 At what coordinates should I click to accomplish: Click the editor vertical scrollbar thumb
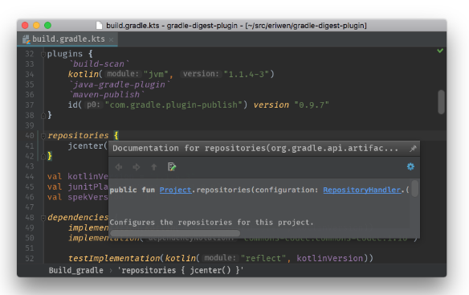point(441,102)
